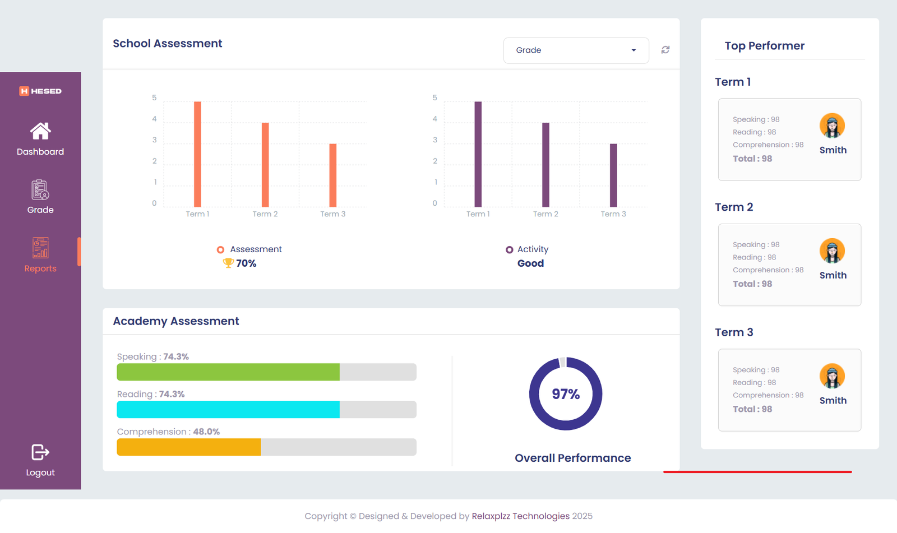Select the Reports chart icon

click(40, 248)
